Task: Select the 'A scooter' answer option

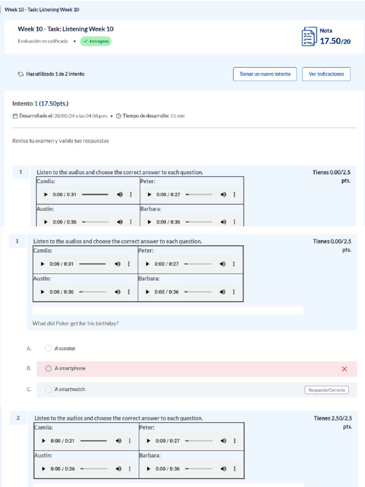Action: pyautogui.click(x=48, y=349)
